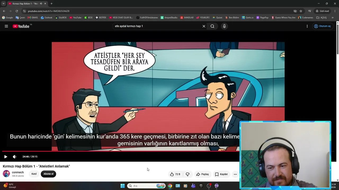
Task: Open the Google bookmark
Action: tap(7, 18)
